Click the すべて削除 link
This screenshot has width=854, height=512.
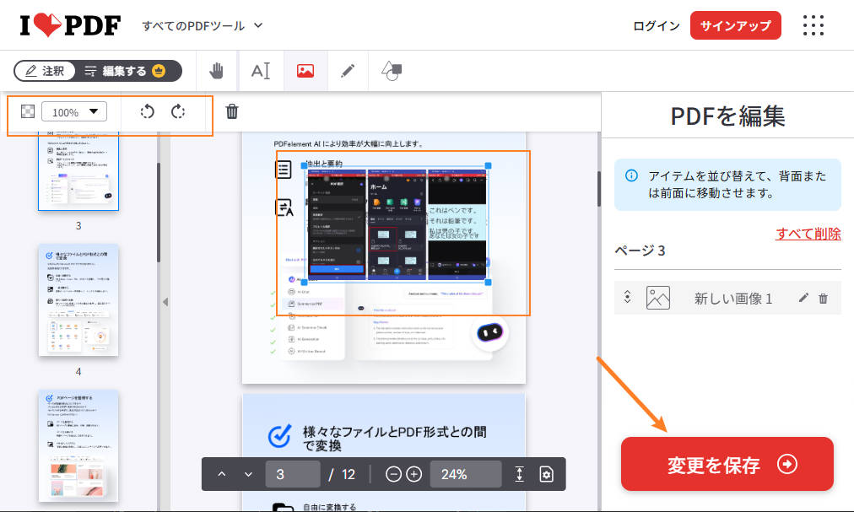click(807, 234)
